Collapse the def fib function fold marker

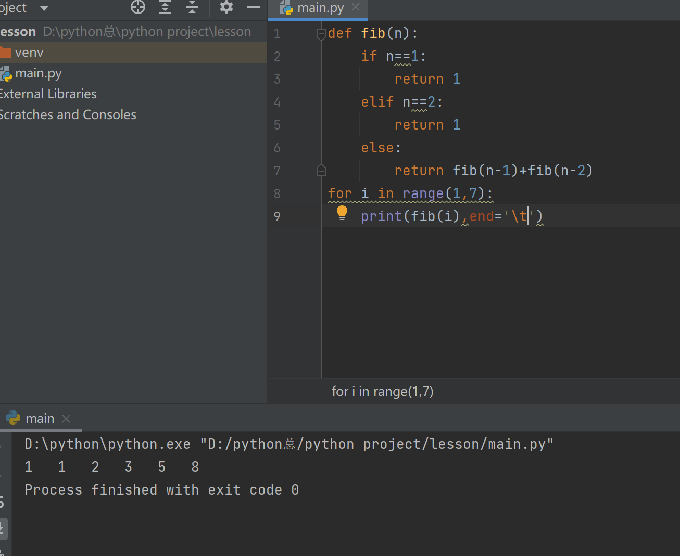(x=321, y=34)
